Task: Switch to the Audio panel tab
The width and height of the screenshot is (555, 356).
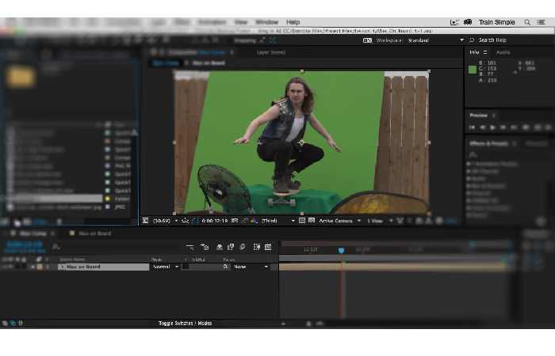Action: coord(503,52)
